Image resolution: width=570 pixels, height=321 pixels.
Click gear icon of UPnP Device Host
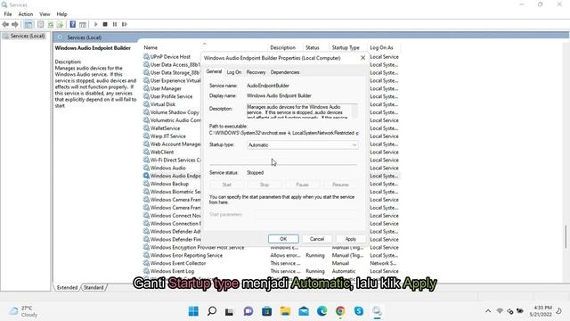pyautogui.click(x=146, y=57)
